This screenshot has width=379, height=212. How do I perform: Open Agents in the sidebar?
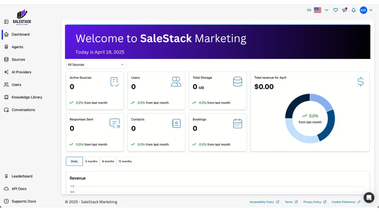17,47
